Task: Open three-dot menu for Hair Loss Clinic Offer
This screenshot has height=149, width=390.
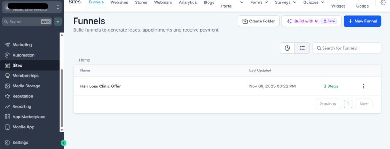Action: pyautogui.click(x=363, y=86)
